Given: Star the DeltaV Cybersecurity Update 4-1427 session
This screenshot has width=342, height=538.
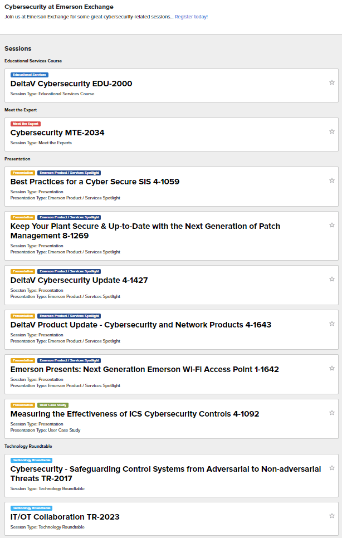Looking at the screenshot, I should coord(332,279).
